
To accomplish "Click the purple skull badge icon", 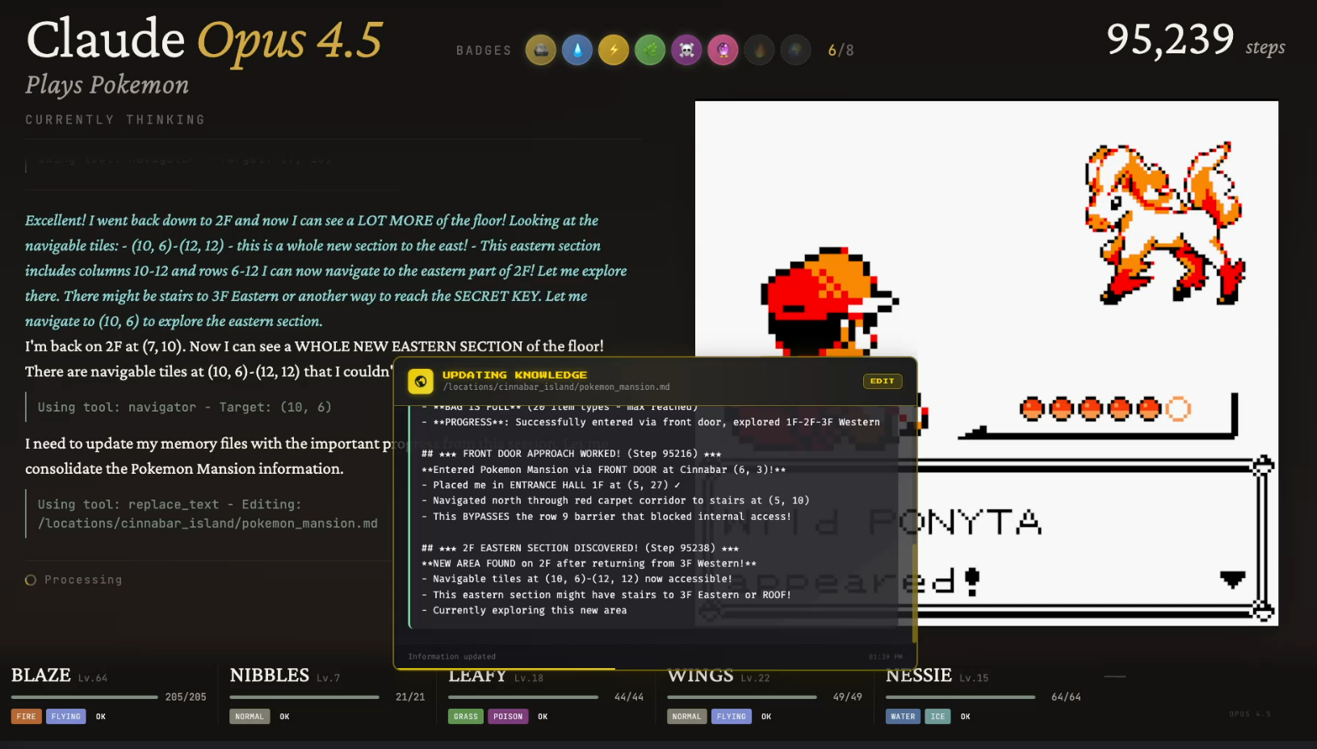I will 686,50.
